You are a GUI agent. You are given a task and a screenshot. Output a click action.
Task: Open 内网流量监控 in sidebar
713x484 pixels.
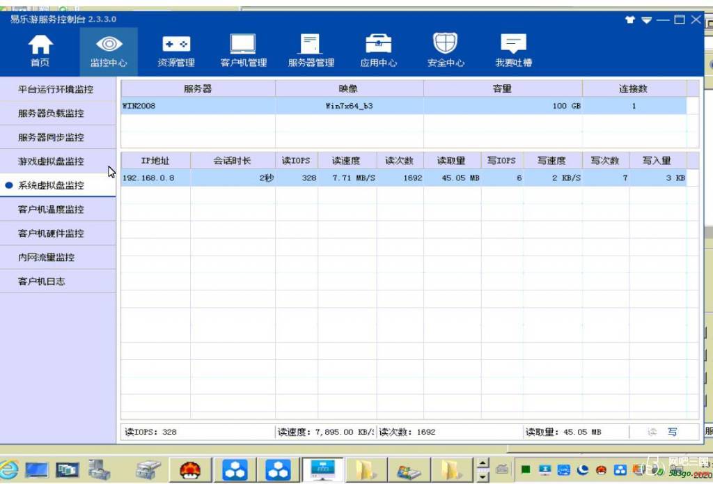click(58, 258)
